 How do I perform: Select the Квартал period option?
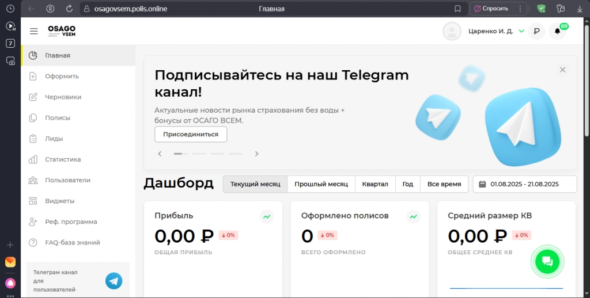375,184
